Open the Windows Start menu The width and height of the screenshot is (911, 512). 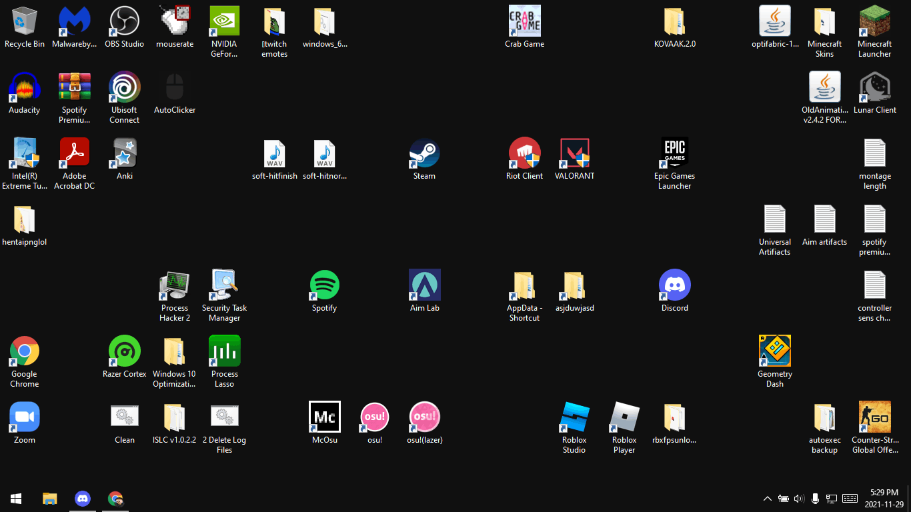click(x=16, y=498)
